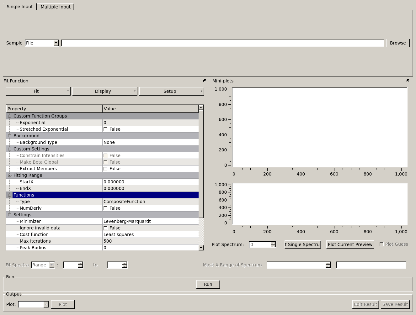The width and height of the screenshot is (416, 315).
Task: Check the Ignore invalid data option
Action: [105, 228]
